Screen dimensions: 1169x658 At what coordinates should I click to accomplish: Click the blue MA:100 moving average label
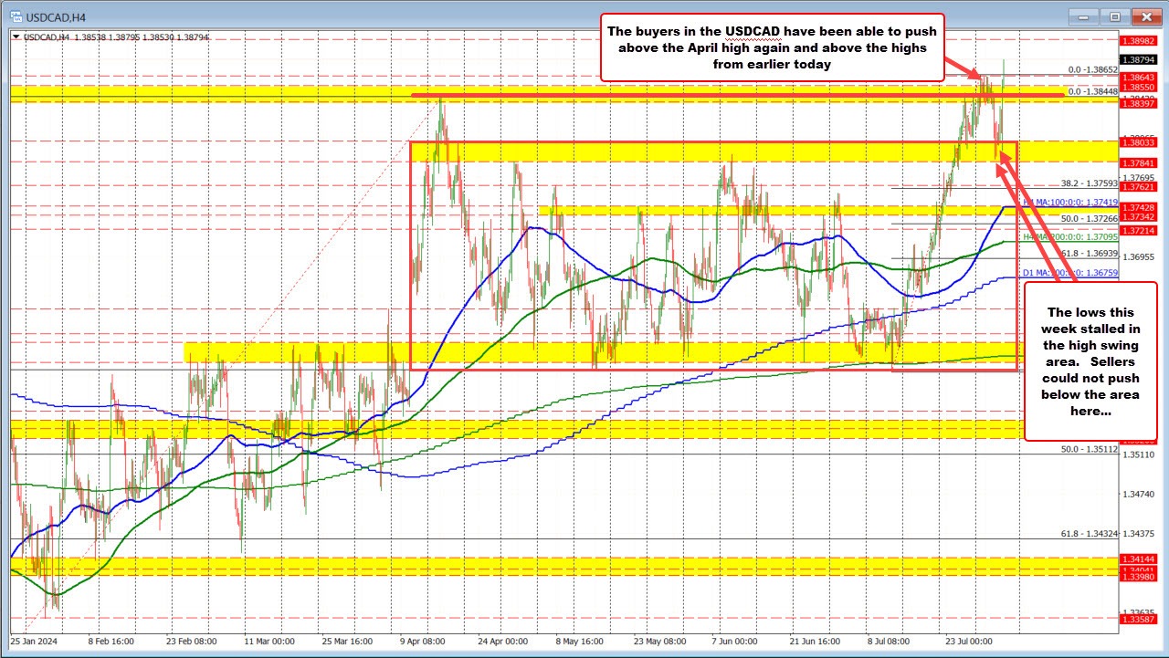(x=1072, y=202)
